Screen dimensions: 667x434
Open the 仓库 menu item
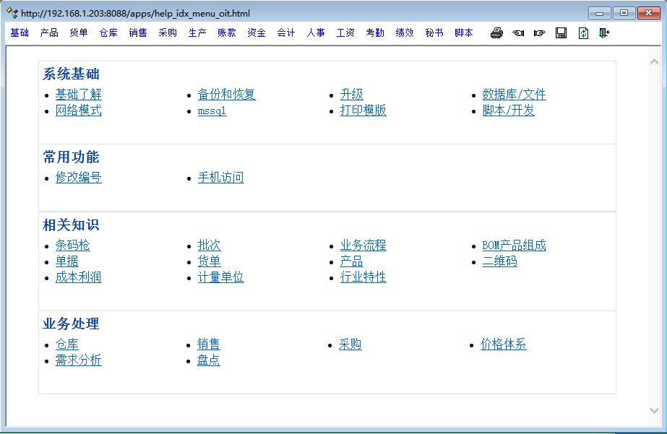[108, 32]
